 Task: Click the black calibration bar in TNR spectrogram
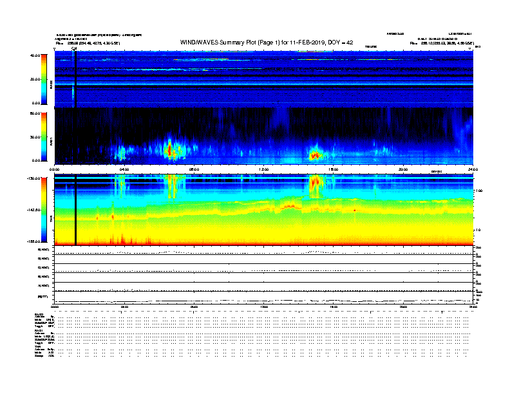pyautogui.click(x=75, y=210)
